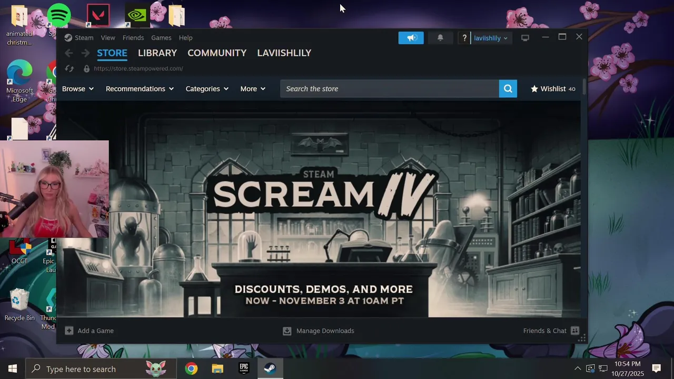The height and width of the screenshot is (379, 674).
Task: Expand the More dropdown in store nav
Action: pos(253,89)
